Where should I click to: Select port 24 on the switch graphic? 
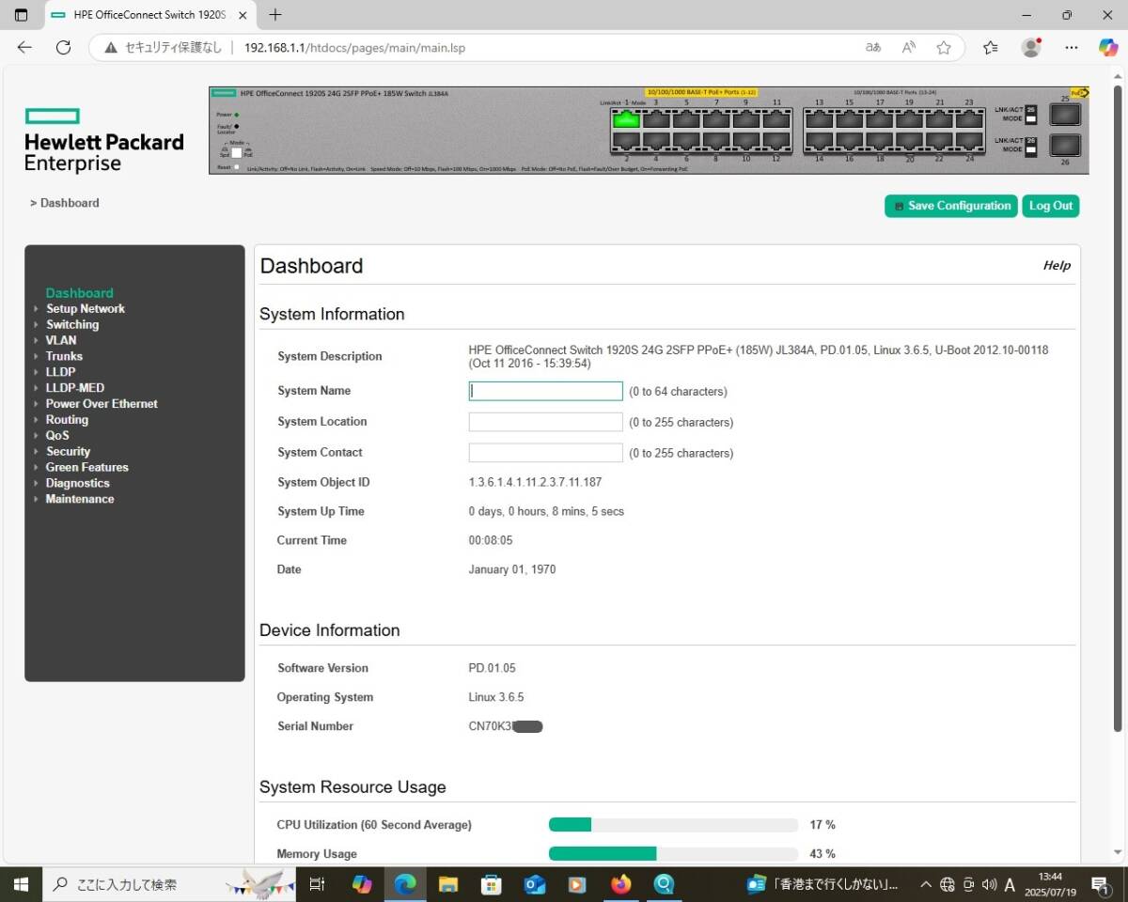point(970,141)
